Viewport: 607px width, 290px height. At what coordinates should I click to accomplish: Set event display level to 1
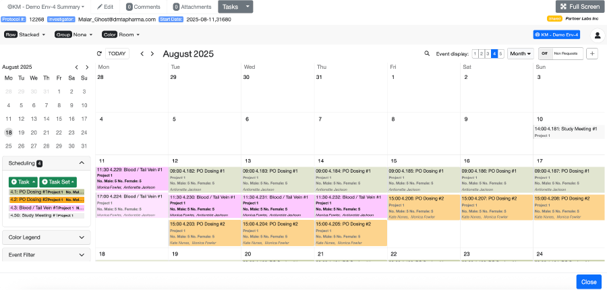[475, 54]
